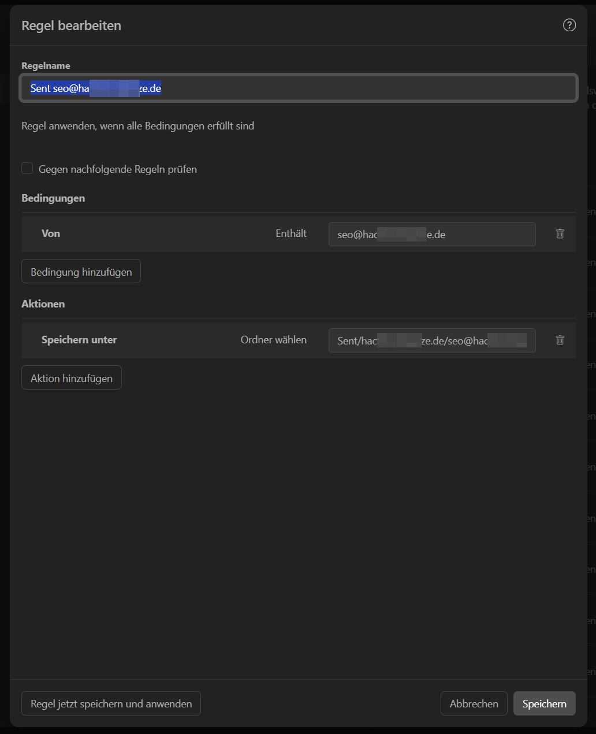Open the "Bedingung hinzufügen" dropdown
Screen dimensions: 596x734
click(x=81, y=272)
